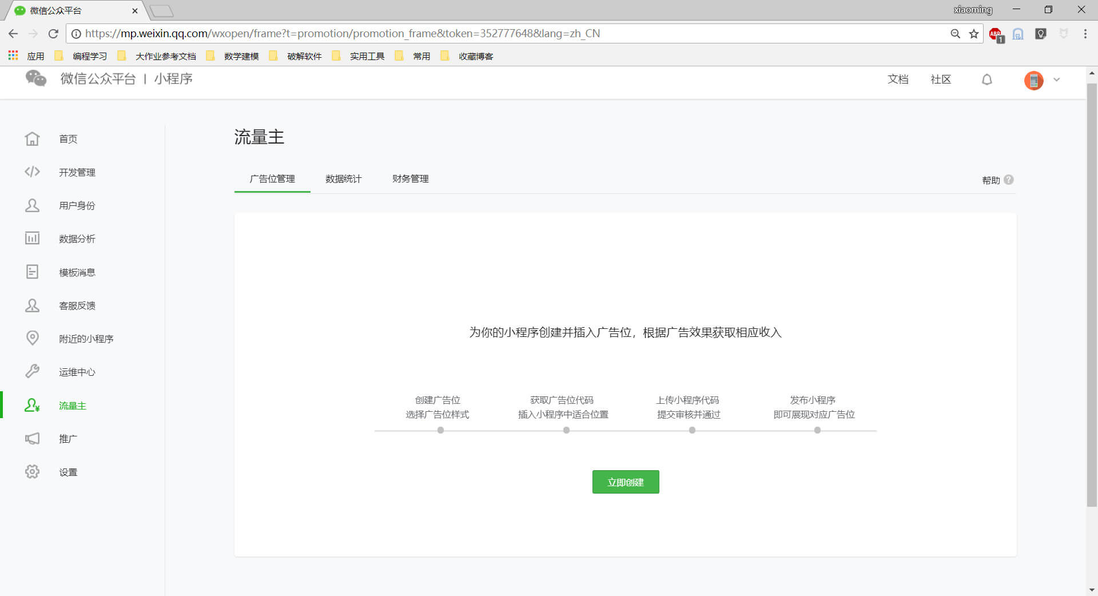Click the page vertical scrollbar
This screenshot has width=1098, height=596.
[x=1092, y=295]
